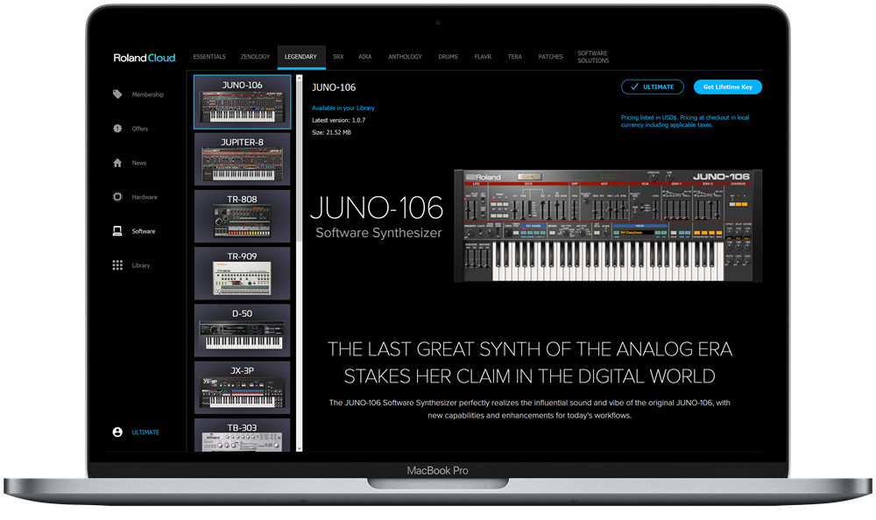This screenshot has width=876, height=520.
Task: Click the scroll-down arrow of the instrument list
Action: [299, 448]
